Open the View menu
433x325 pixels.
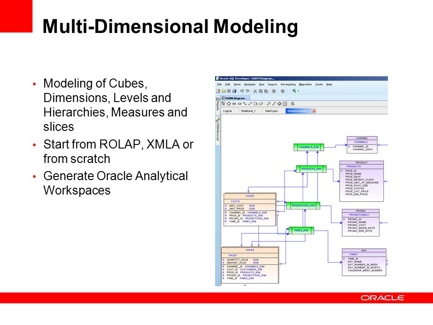point(237,84)
